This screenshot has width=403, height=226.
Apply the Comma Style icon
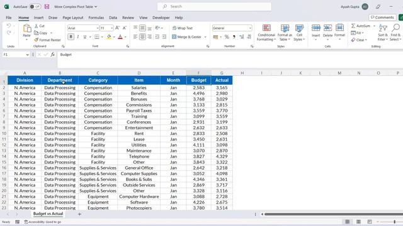234,37
